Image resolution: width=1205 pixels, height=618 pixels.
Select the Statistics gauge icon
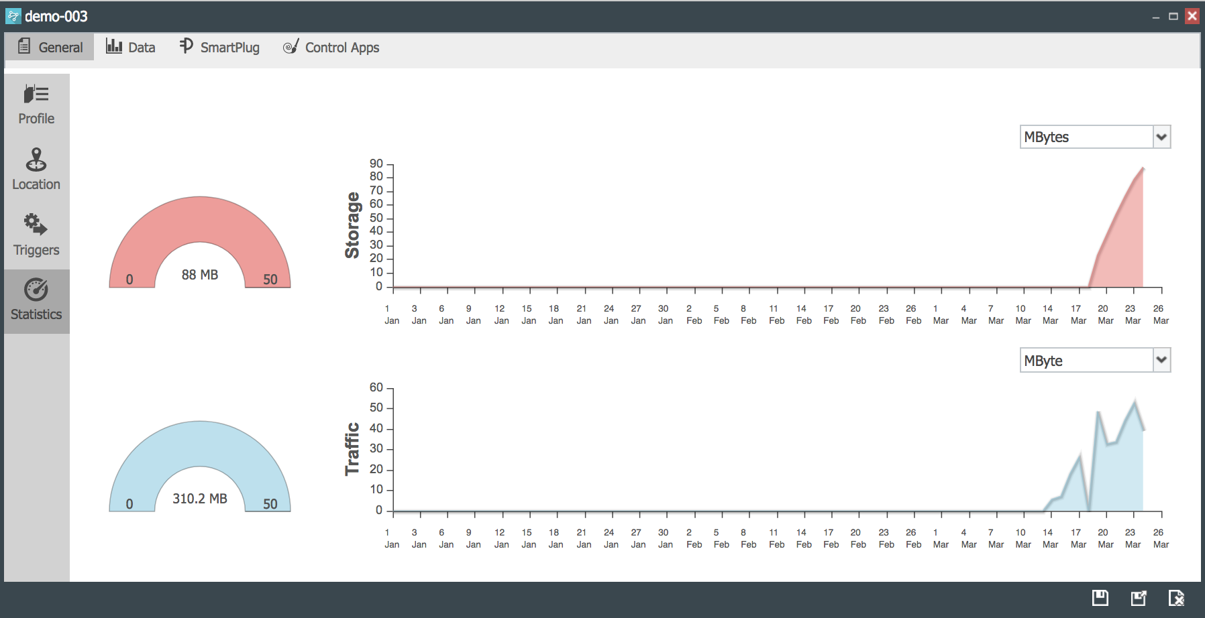click(x=36, y=290)
